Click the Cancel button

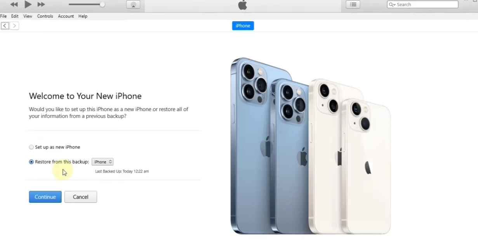click(81, 197)
